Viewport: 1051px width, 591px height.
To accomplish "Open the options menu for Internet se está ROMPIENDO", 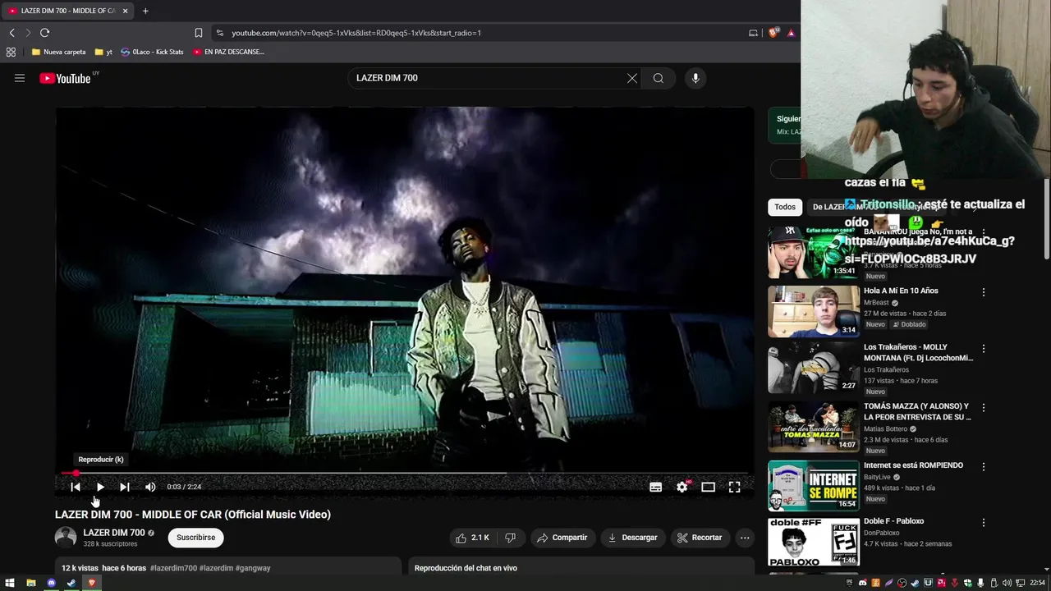I will [984, 466].
